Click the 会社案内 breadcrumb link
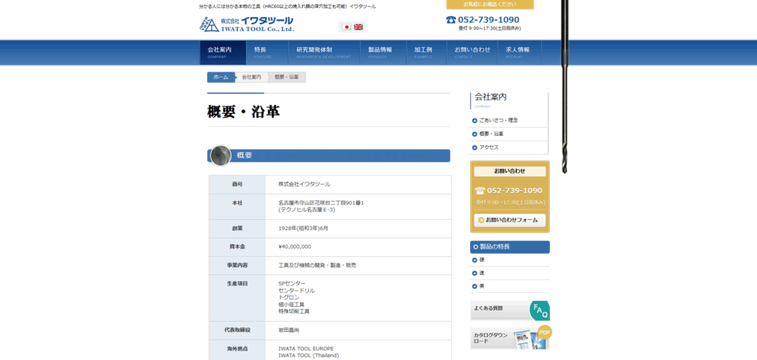This screenshot has height=360, width=757. [251, 77]
